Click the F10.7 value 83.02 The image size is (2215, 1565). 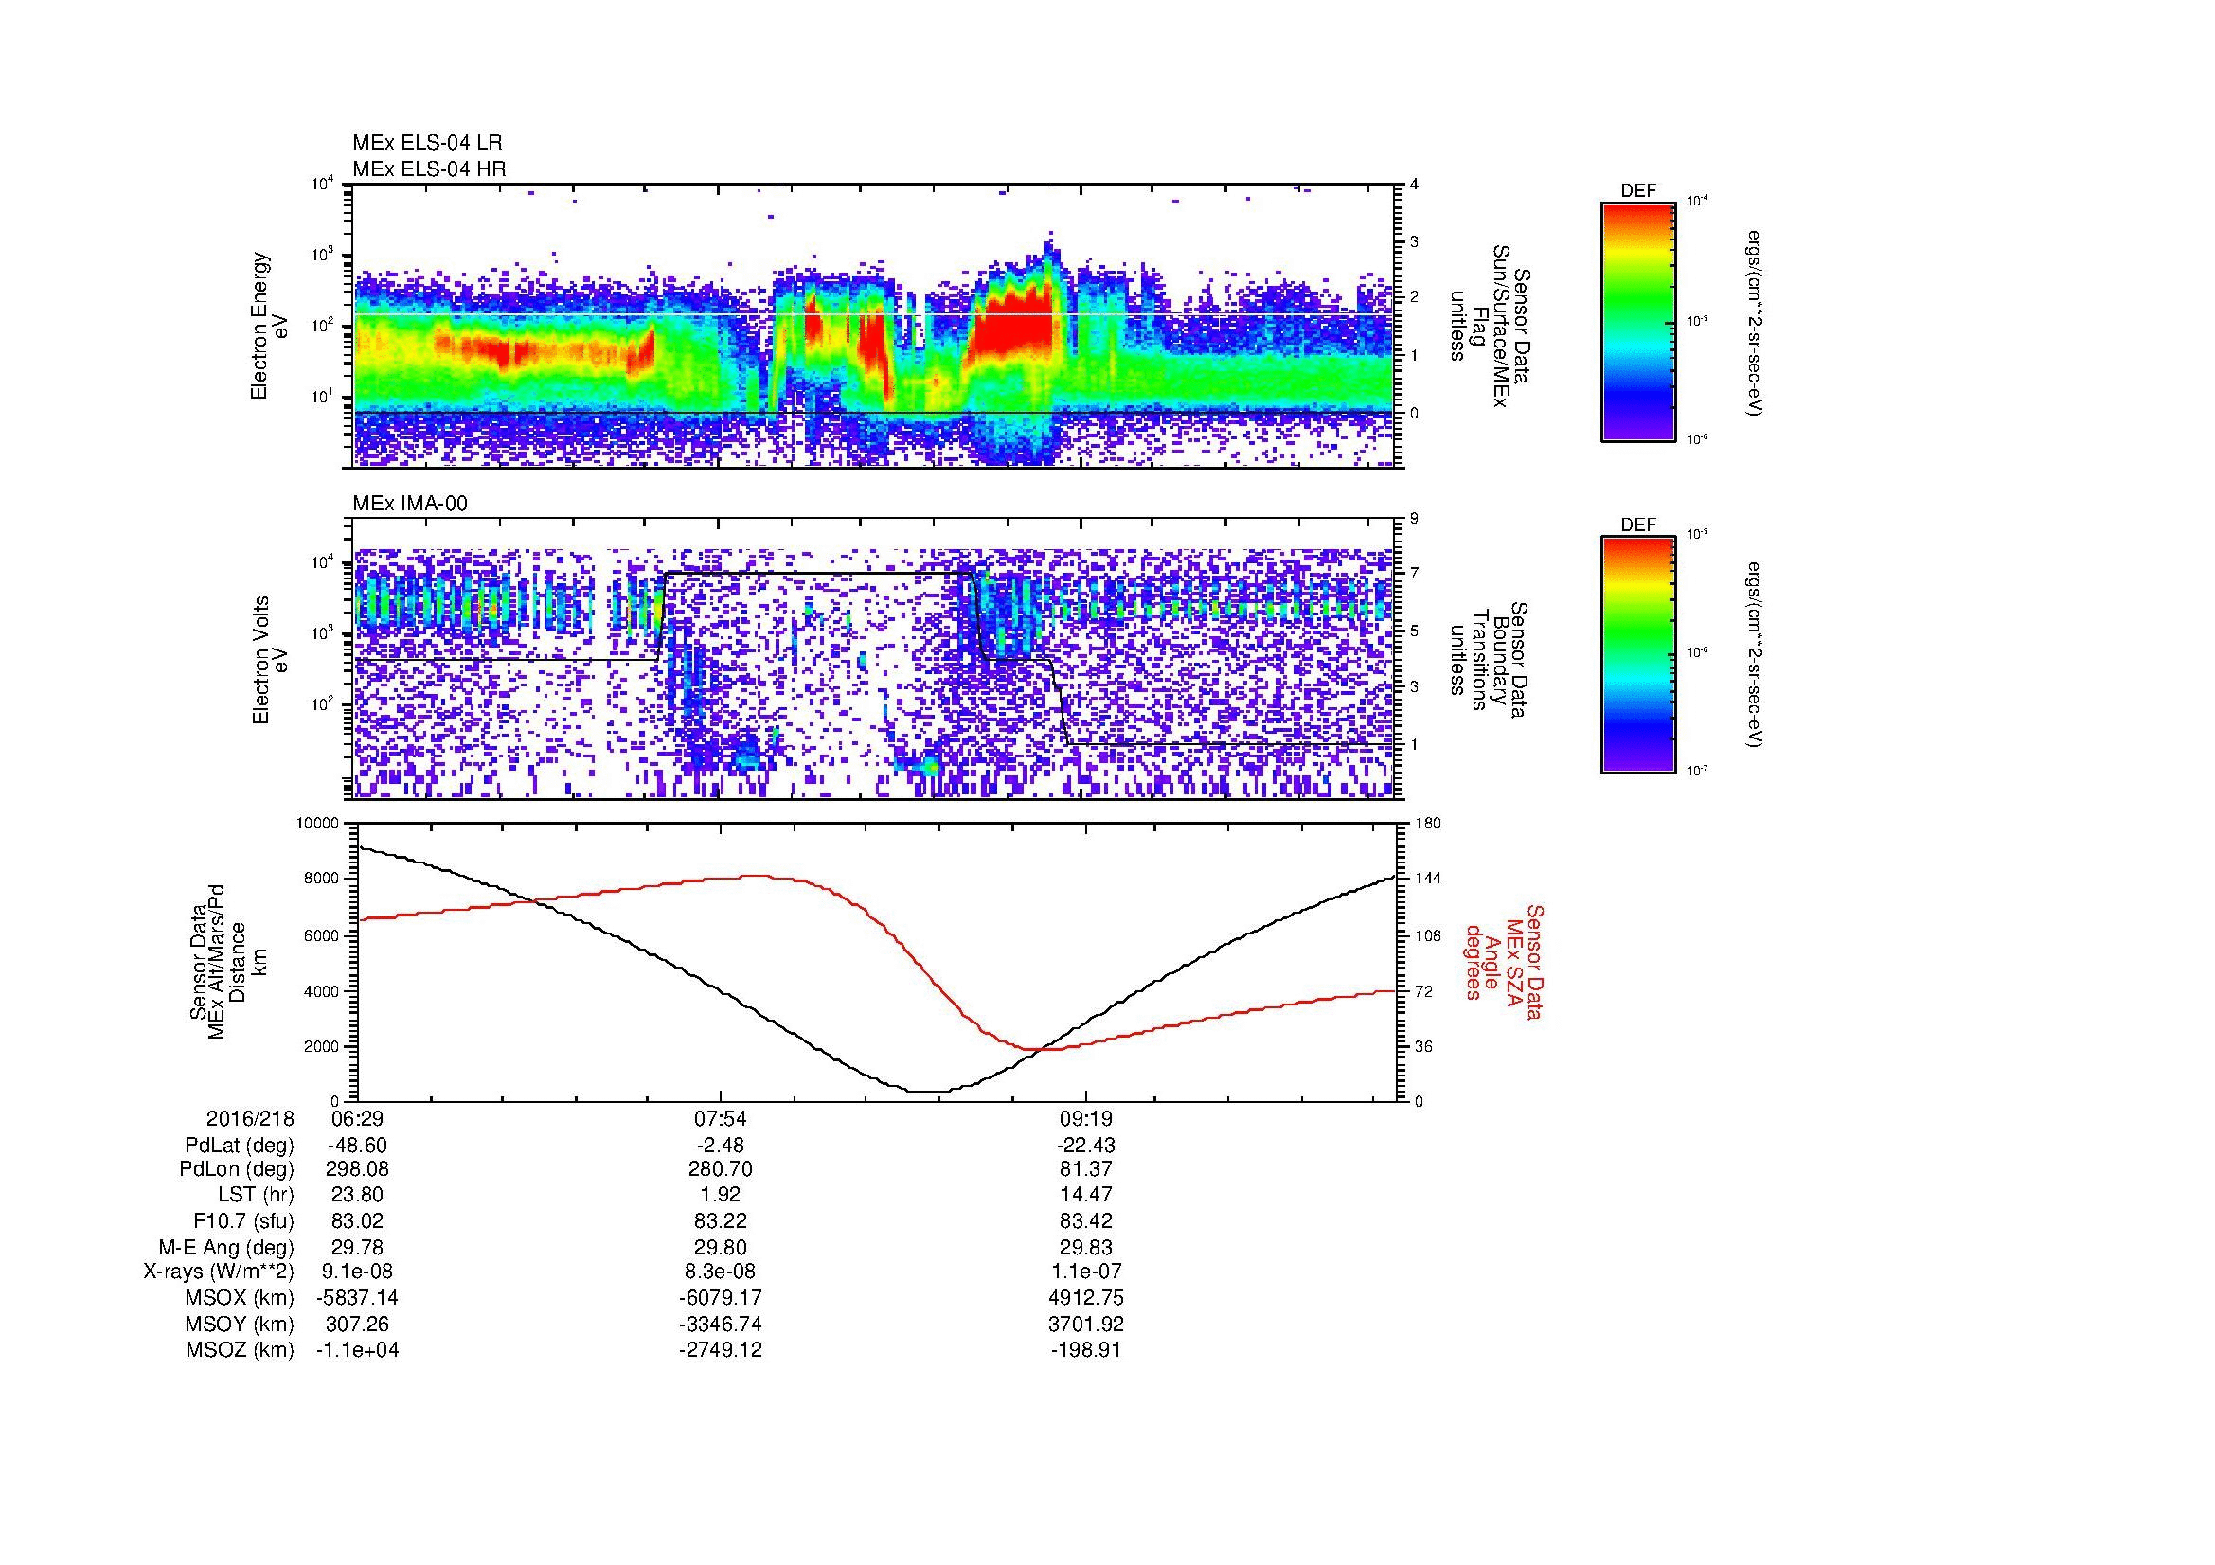358,1221
